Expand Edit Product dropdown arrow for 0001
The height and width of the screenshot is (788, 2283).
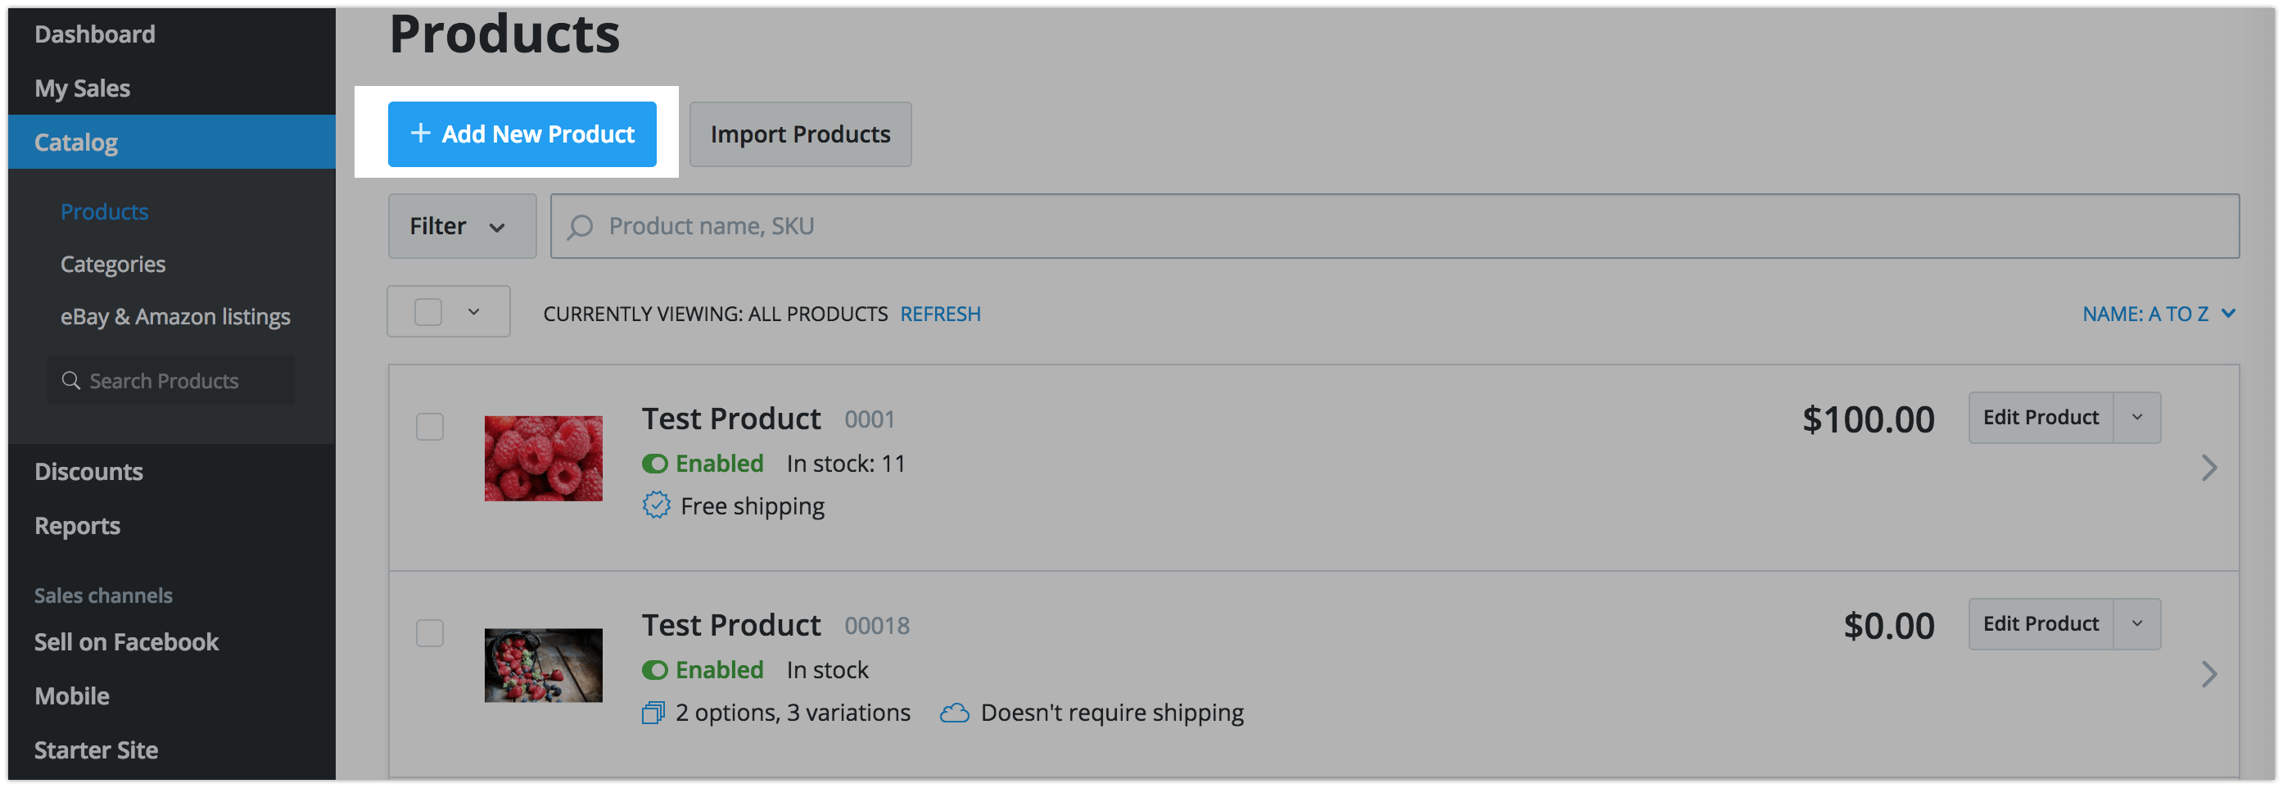coord(2136,417)
